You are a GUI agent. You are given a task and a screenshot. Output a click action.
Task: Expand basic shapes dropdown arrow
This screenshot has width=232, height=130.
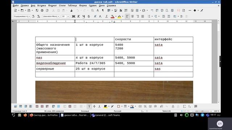click(198, 10)
